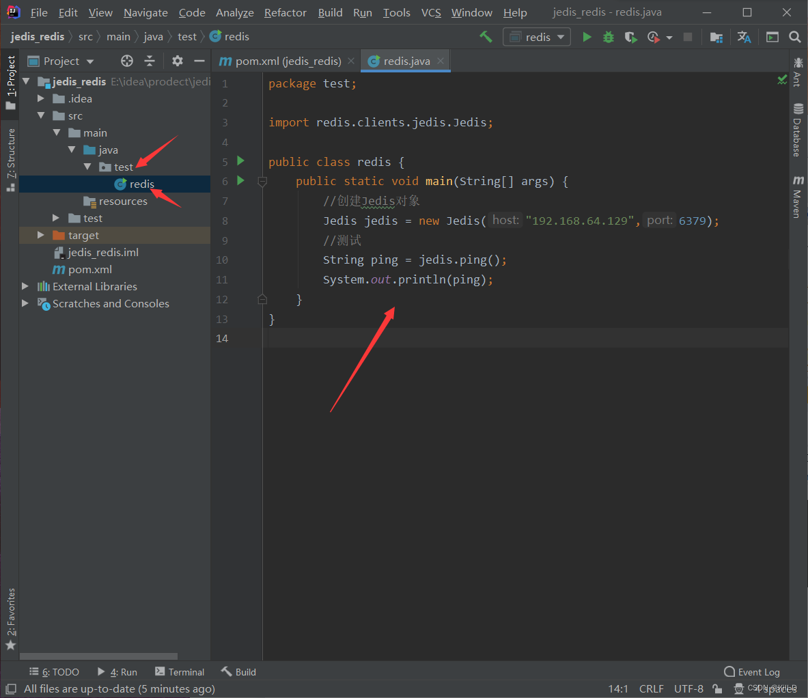Open the Terminal tool window

coord(180,672)
